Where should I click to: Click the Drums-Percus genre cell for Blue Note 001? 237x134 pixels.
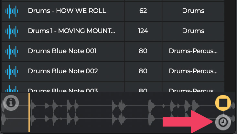click(193, 51)
